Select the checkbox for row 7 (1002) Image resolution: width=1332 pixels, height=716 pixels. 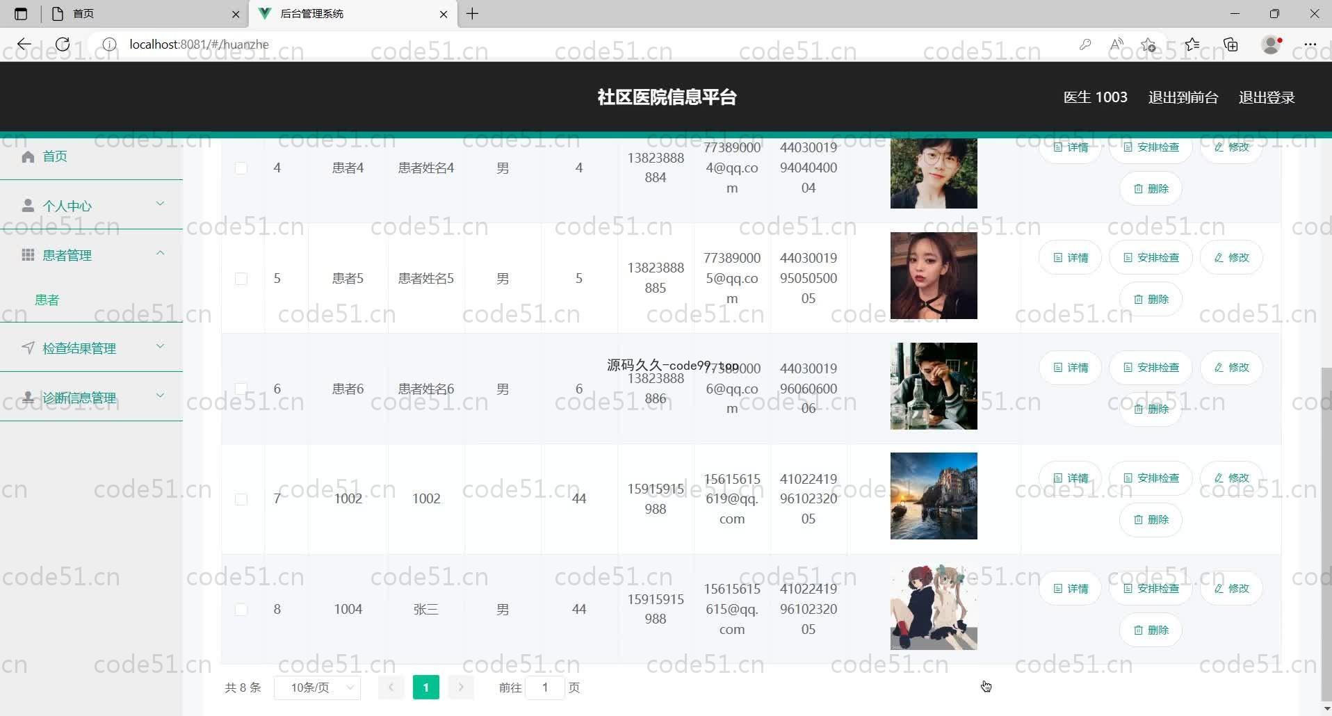(x=241, y=499)
